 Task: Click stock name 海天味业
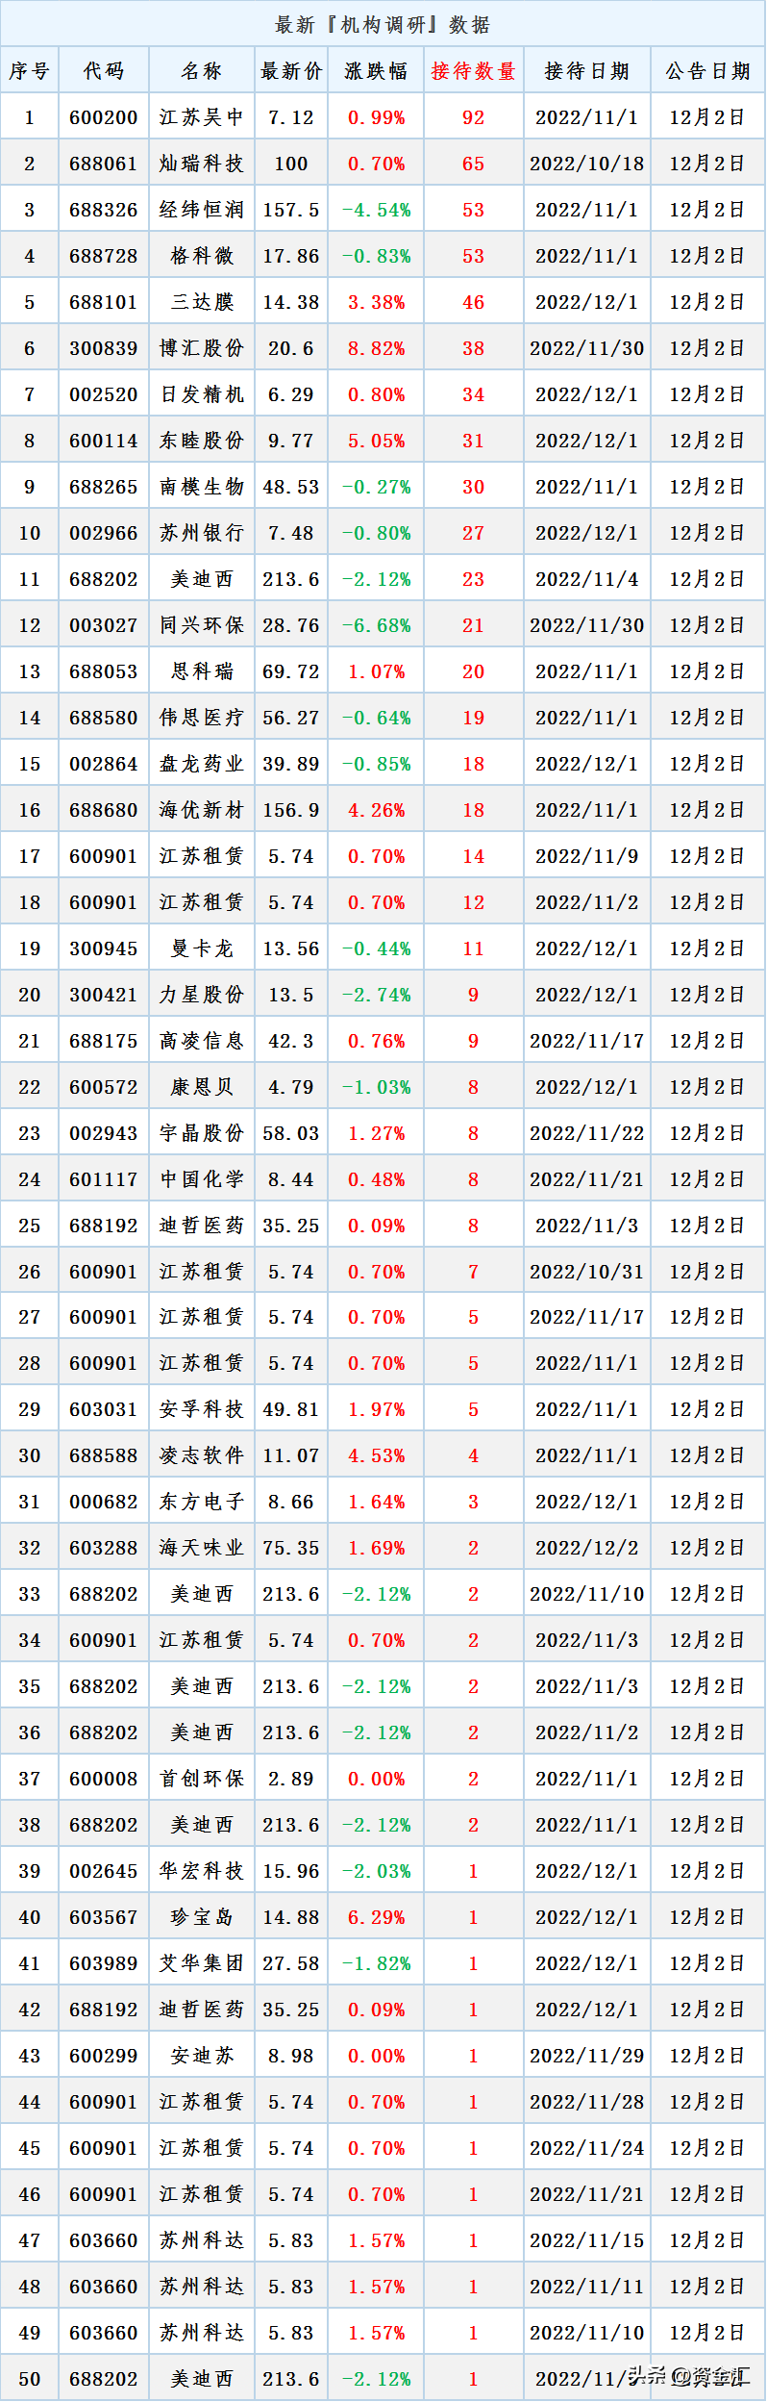pyautogui.click(x=202, y=1548)
